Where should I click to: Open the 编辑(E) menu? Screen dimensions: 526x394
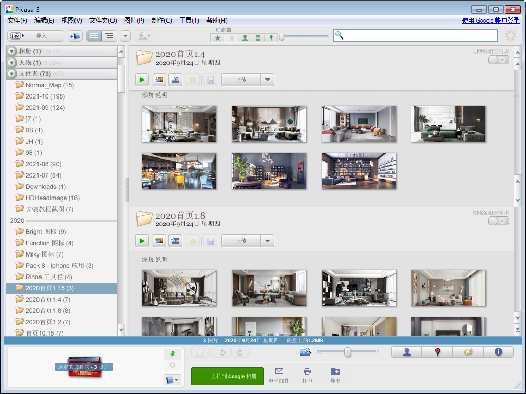pyautogui.click(x=44, y=21)
